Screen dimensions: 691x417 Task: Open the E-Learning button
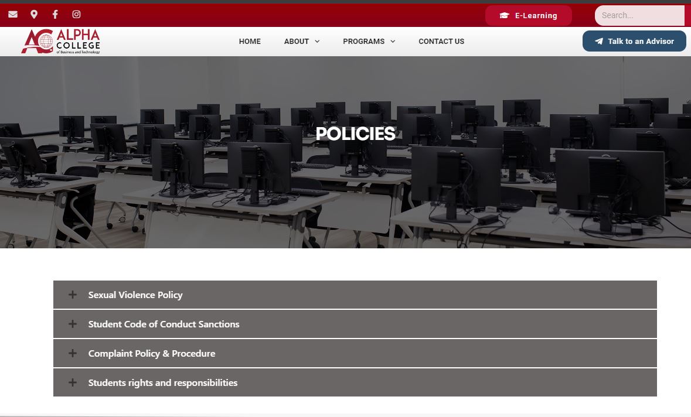pos(529,15)
